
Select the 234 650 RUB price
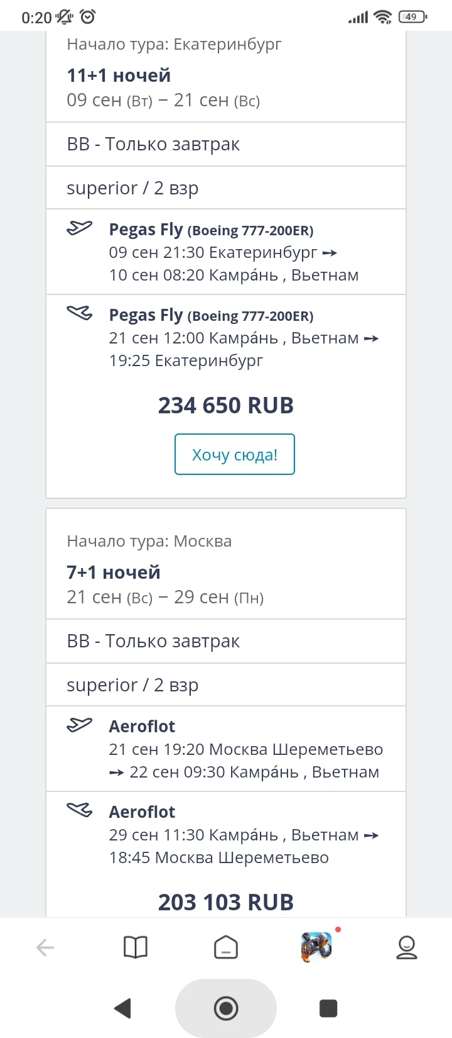click(x=226, y=406)
